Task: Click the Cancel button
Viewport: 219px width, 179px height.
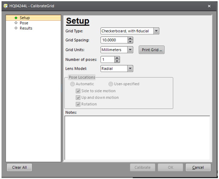Action: click(198, 167)
